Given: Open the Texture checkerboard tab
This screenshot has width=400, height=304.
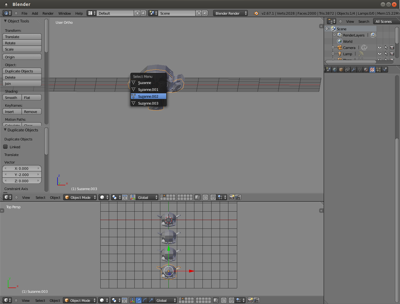Looking at the screenshot, I should pyautogui.click(x=372, y=70).
